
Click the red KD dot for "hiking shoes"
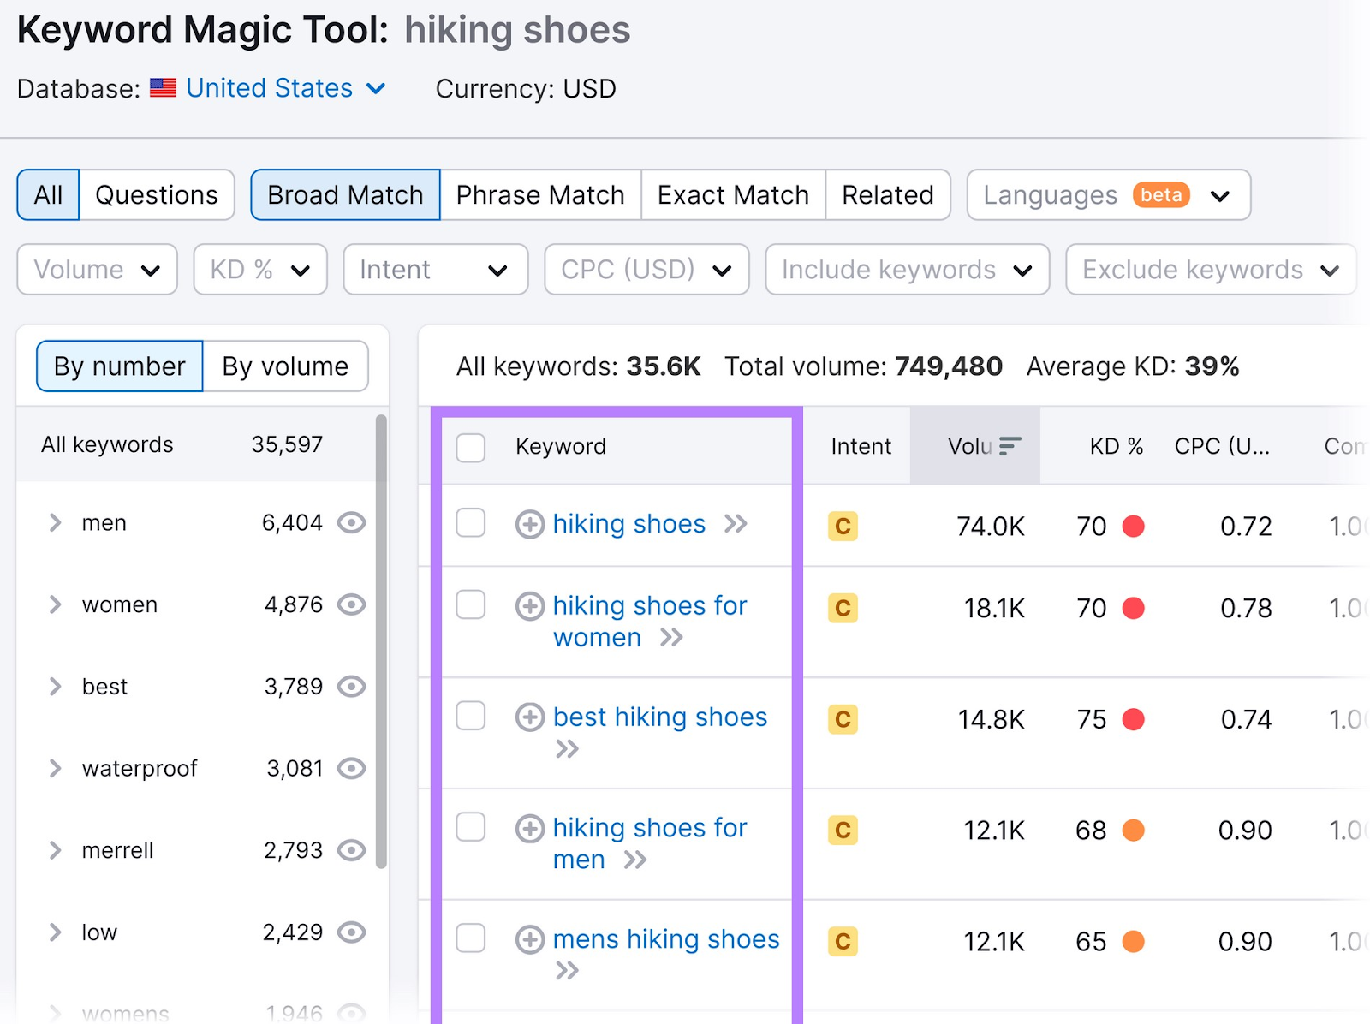[1132, 527]
